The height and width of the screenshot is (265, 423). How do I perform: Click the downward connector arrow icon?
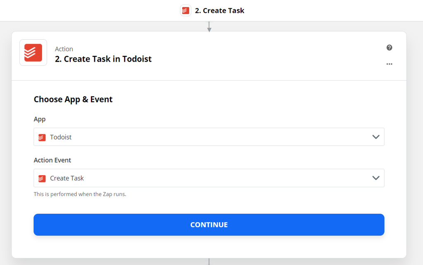(209, 26)
